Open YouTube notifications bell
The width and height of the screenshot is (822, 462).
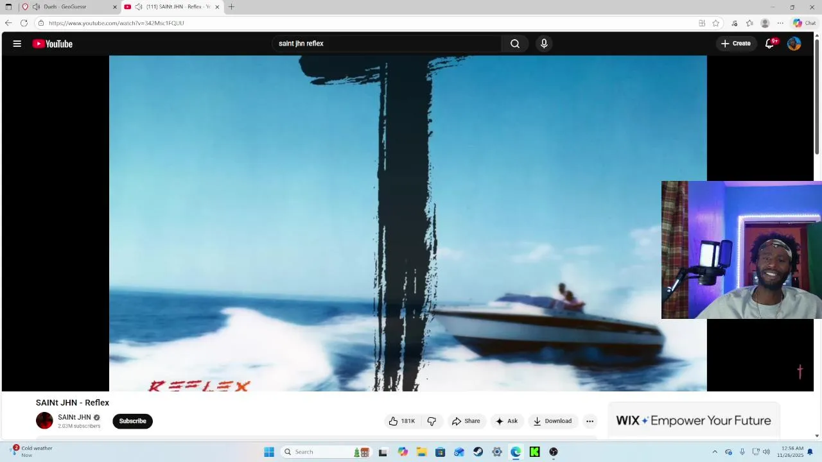[770, 44]
